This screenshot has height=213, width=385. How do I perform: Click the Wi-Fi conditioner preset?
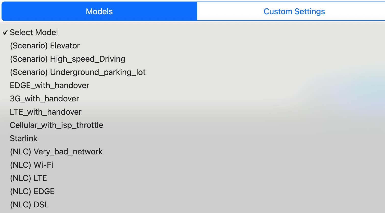click(x=193, y=165)
